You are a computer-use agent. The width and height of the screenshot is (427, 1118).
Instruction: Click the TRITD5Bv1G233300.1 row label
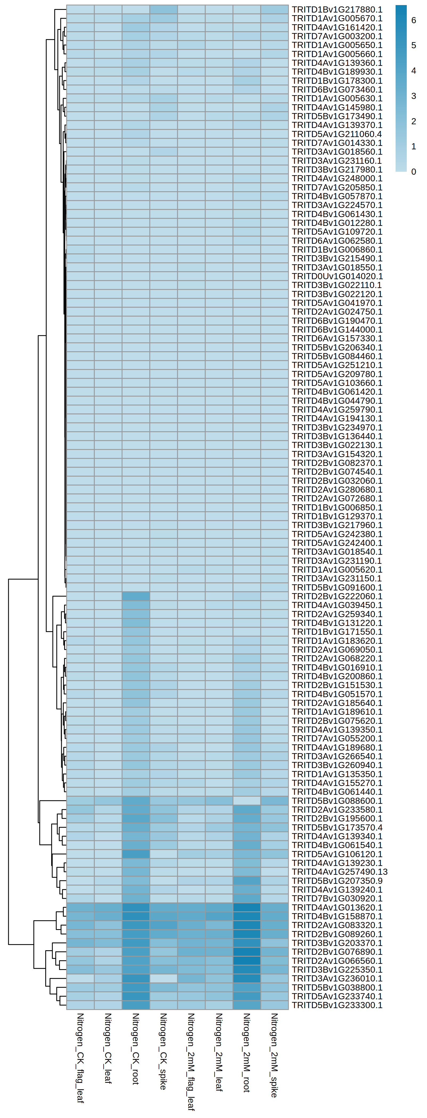click(x=337, y=1005)
